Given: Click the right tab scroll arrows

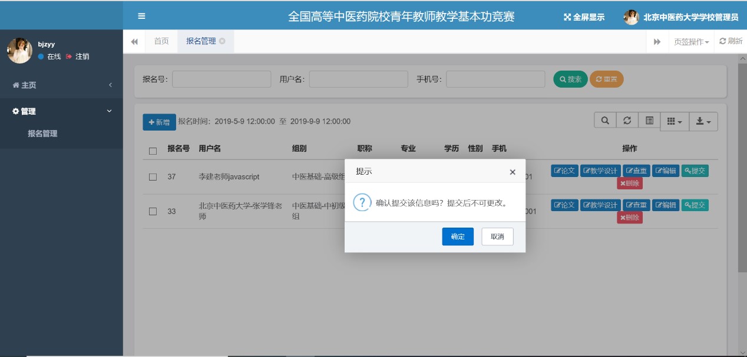Looking at the screenshot, I should [657, 42].
